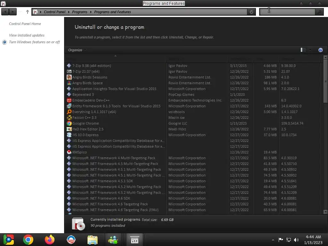Show hidden tray icons arrow
Viewport: 328px width, 246px height.
(x=273, y=240)
